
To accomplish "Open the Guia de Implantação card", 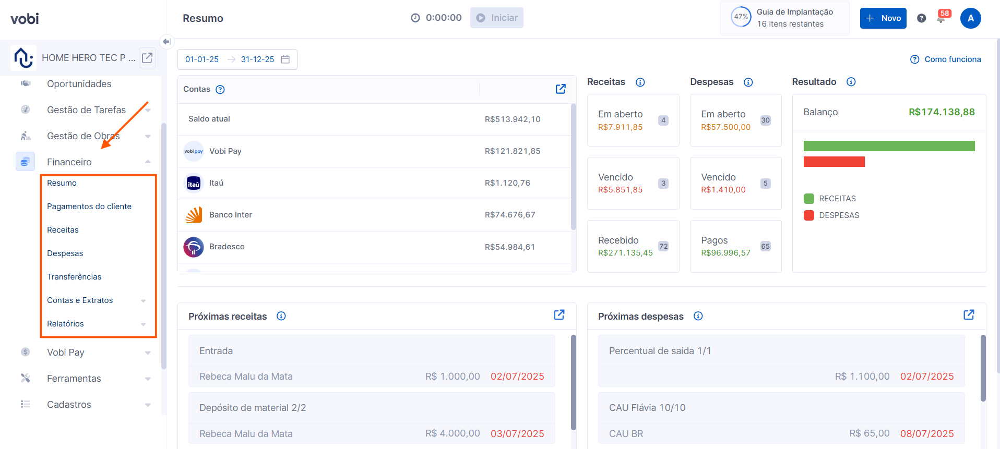I will tap(784, 18).
